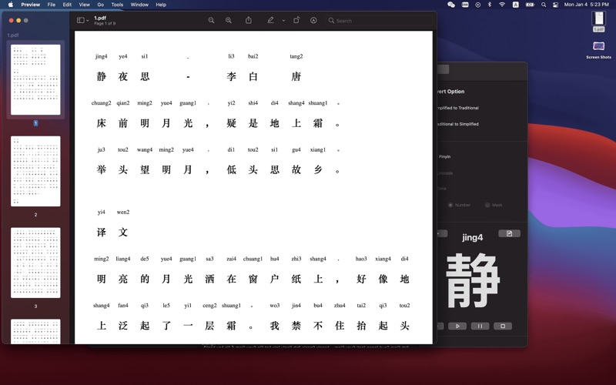
Task: Select the Mark tone radio button
Action: (x=487, y=205)
